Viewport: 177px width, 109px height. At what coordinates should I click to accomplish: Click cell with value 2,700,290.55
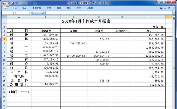point(74,56)
